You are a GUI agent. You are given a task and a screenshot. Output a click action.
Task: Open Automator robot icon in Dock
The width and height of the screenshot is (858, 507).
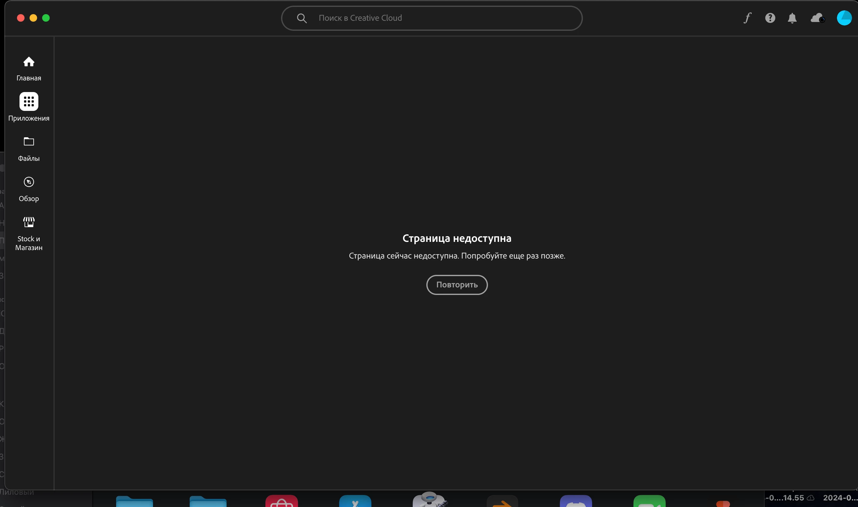click(x=429, y=500)
